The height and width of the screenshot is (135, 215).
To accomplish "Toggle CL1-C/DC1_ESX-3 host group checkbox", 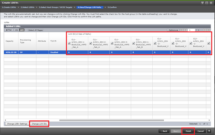I will [x=173, y=43].
